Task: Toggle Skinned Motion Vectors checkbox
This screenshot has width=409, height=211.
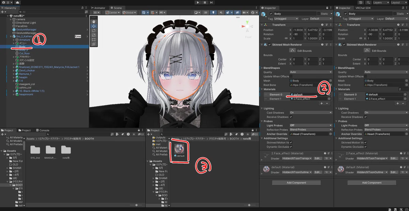Action: click(x=291, y=143)
